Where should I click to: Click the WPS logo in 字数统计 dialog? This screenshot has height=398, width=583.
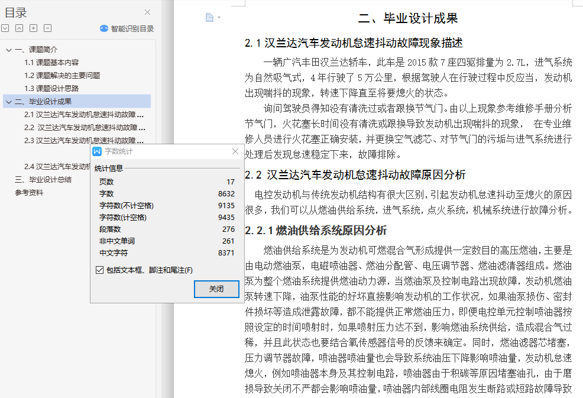click(97, 151)
